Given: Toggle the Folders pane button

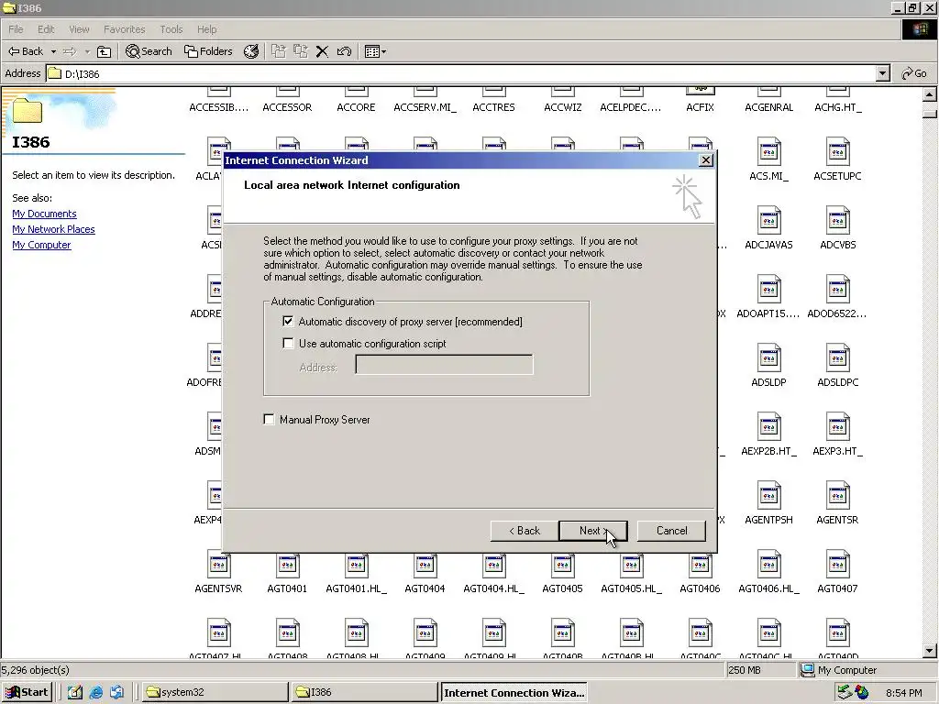Looking at the screenshot, I should pyautogui.click(x=208, y=51).
